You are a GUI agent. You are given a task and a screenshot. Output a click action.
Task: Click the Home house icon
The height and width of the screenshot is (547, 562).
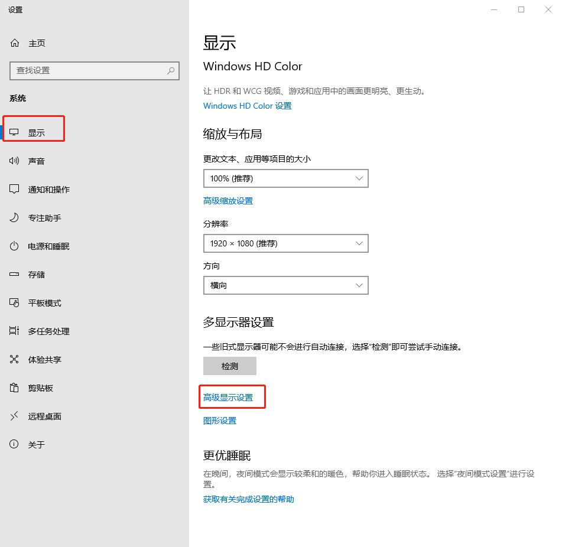15,43
